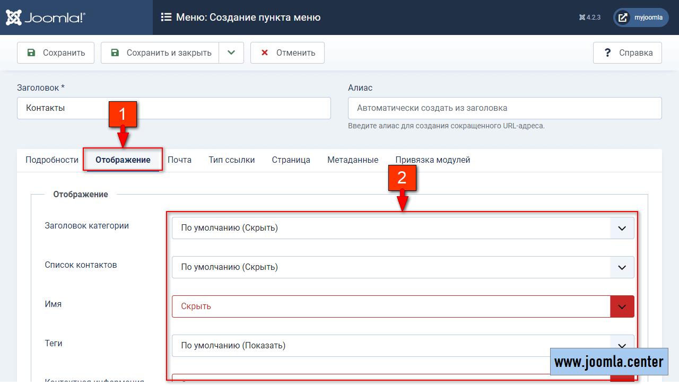Click the Сохранить button
The image size is (679, 386).
(56, 53)
